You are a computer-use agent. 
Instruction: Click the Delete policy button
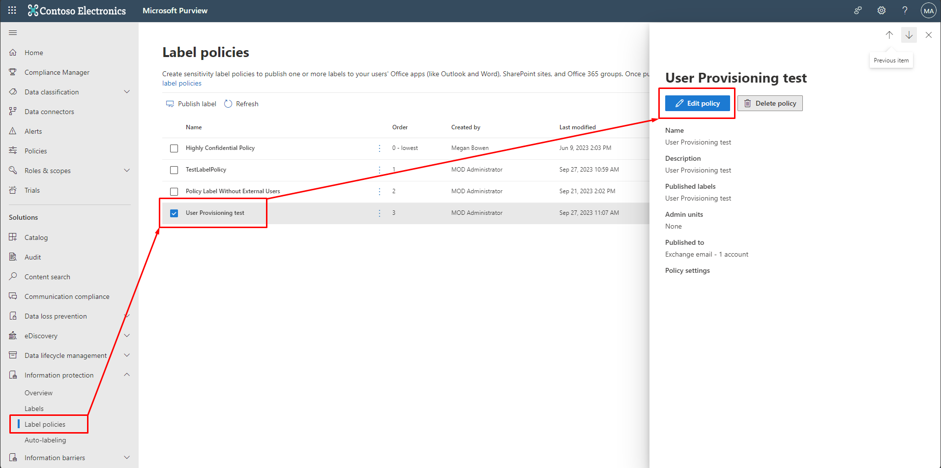click(770, 103)
